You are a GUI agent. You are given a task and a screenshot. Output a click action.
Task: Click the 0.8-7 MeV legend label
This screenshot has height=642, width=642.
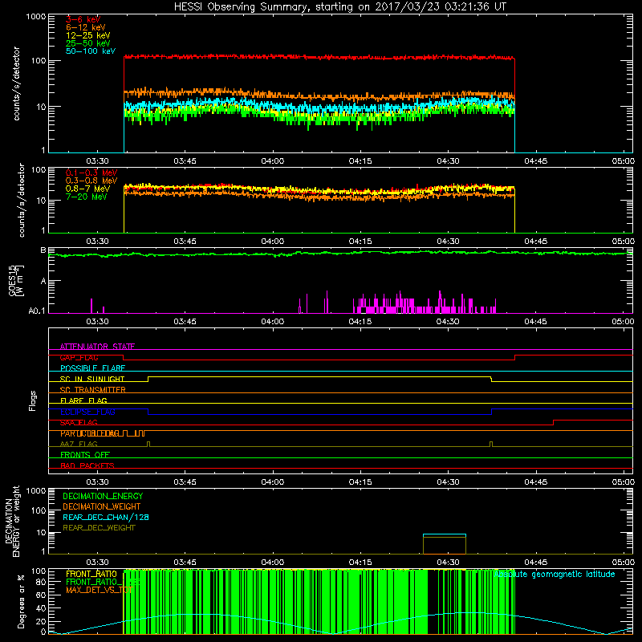(x=87, y=189)
